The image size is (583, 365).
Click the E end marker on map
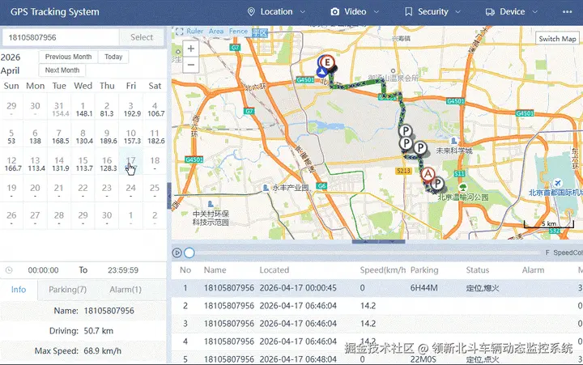(x=327, y=62)
